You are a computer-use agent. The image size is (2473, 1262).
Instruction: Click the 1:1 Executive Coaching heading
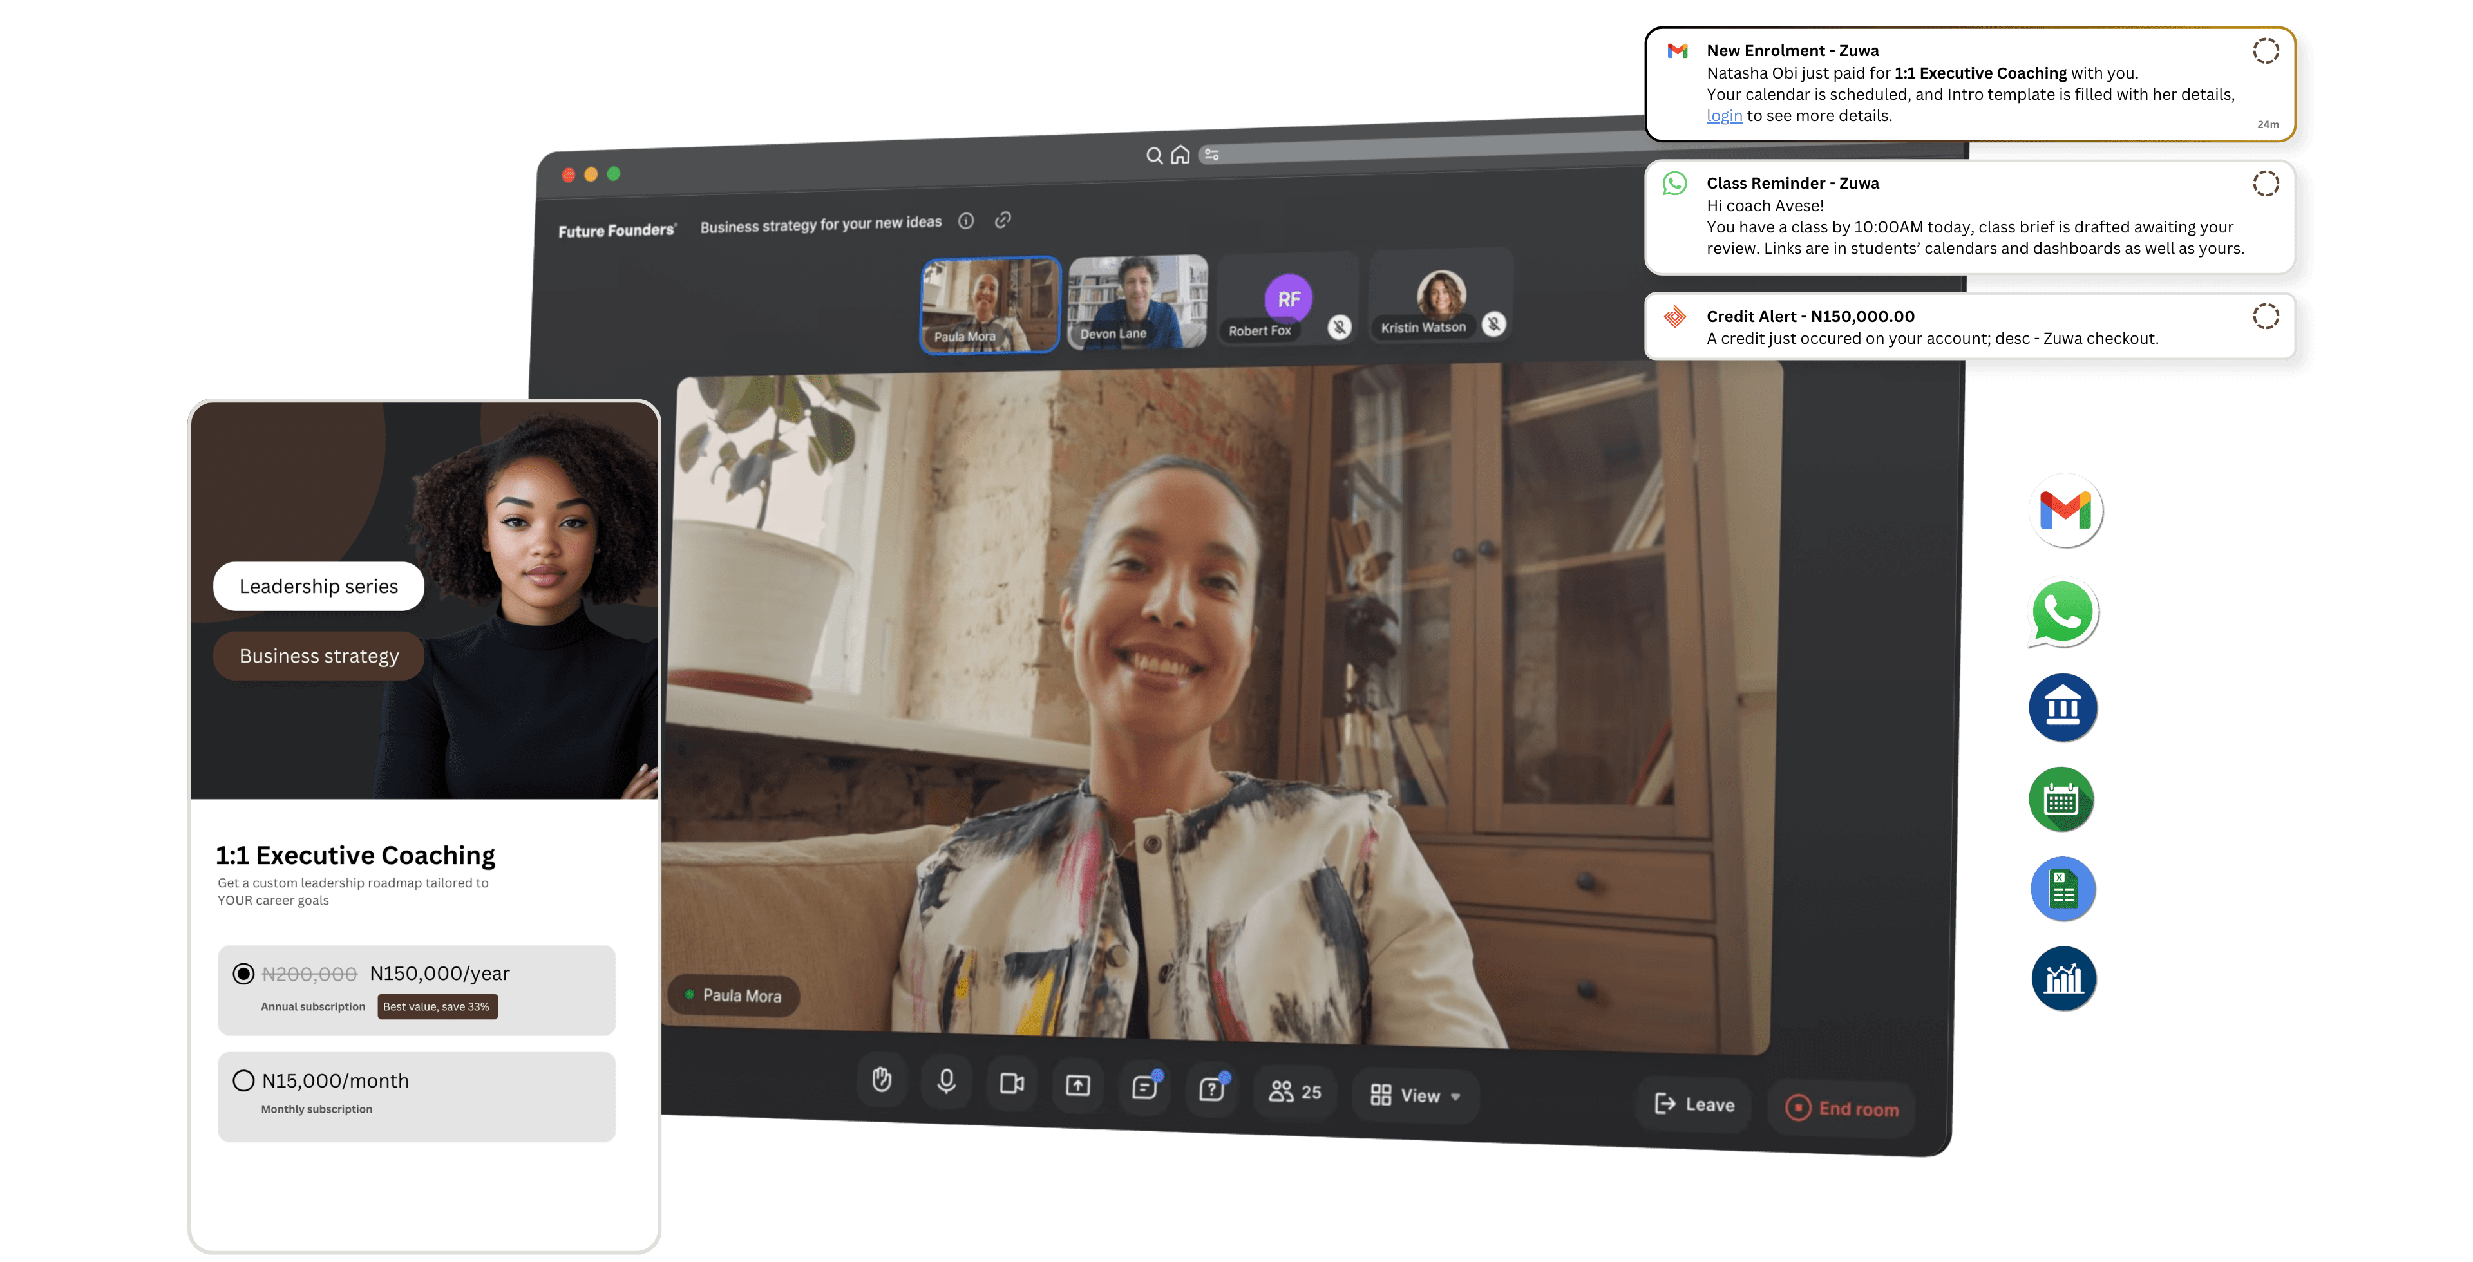[355, 855]
